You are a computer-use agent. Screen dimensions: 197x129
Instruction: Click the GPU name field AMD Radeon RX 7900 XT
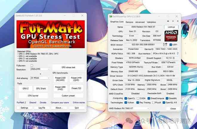click(x=143, y=27)
